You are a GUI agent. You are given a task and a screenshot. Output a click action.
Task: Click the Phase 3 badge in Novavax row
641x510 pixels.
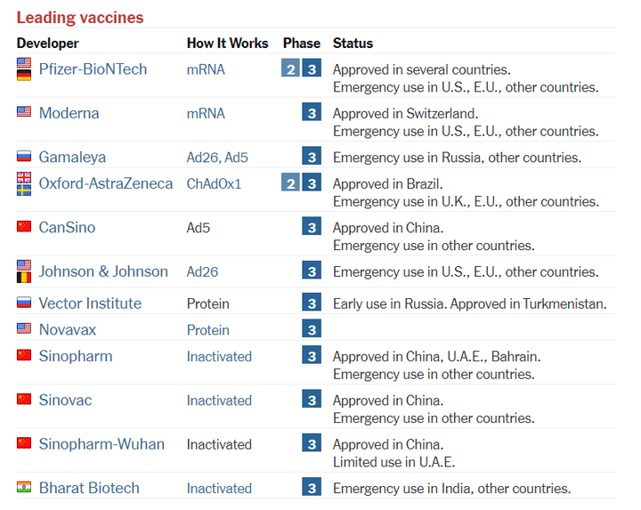312,328
